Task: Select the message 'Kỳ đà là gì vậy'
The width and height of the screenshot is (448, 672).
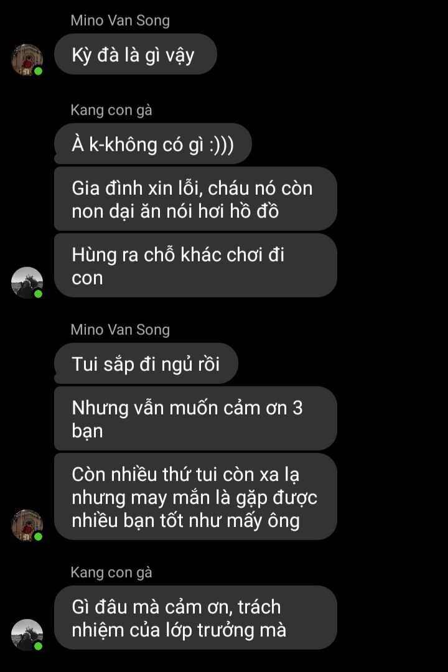Action: click(x=136, y=54)
